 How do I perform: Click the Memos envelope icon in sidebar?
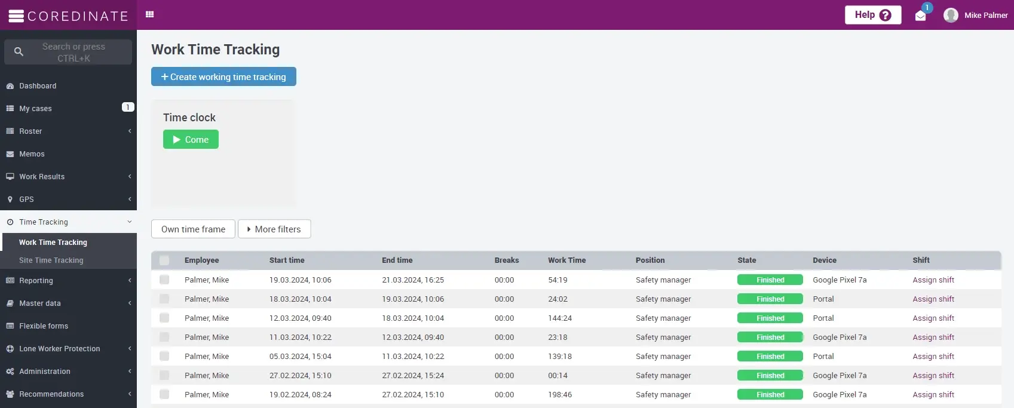click(10, 154)
